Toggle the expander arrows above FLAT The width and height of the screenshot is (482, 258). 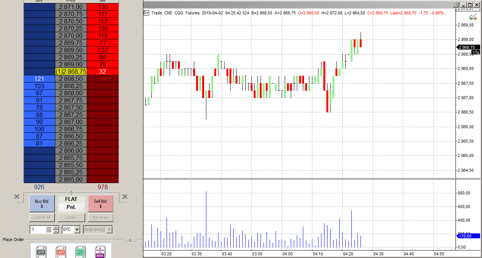click(72, 193)
